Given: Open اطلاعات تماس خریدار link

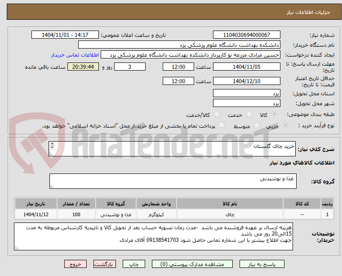Looking at the screenshot, I should tap(75, 55).
